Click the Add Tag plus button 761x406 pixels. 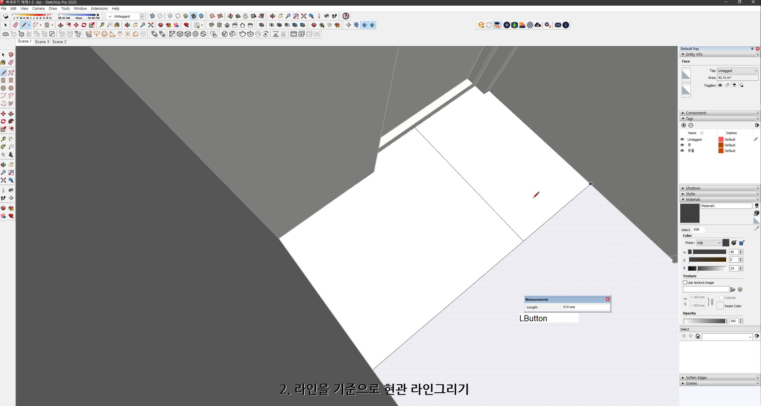(683, 125)
